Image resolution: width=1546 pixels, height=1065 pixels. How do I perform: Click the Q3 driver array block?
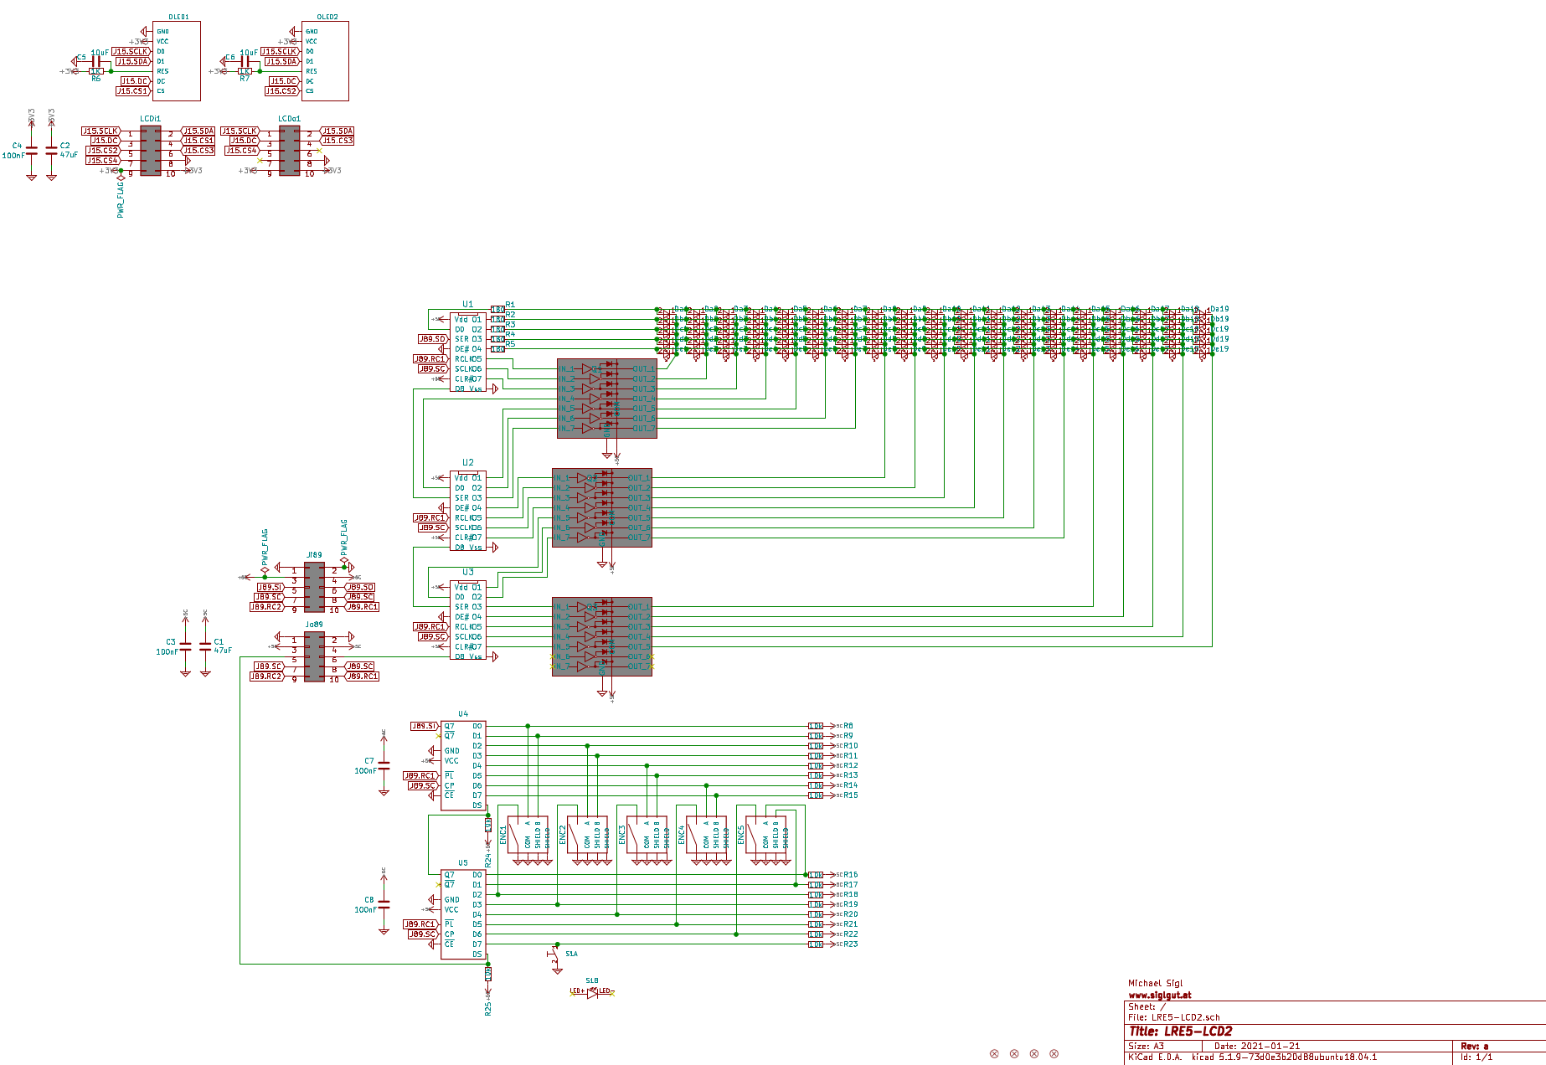(x=602, y=636)
